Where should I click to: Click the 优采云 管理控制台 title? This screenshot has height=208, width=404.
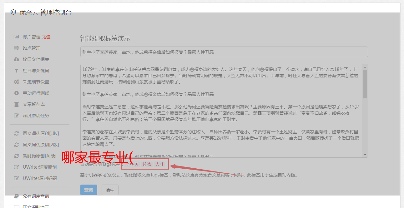(45, 12)
